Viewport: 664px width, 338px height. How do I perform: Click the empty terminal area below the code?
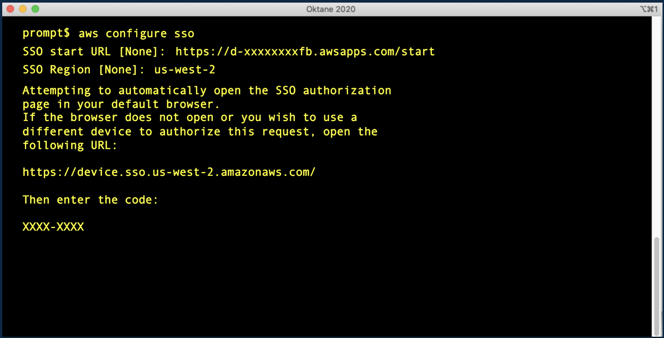coord(290,278)
